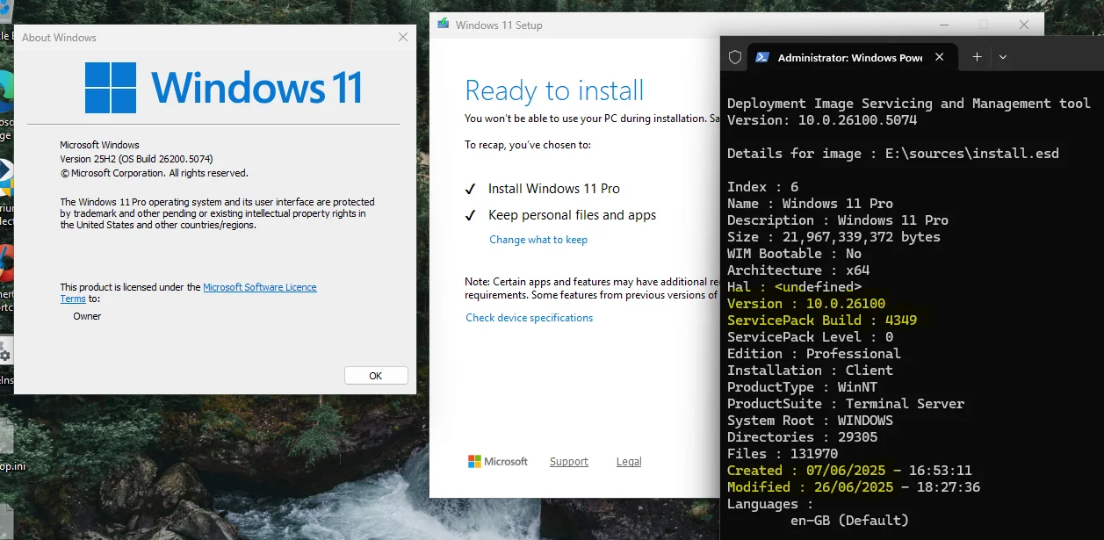
Task: Open a new terminal tab with the plus icon
Action: click(977, 57)
